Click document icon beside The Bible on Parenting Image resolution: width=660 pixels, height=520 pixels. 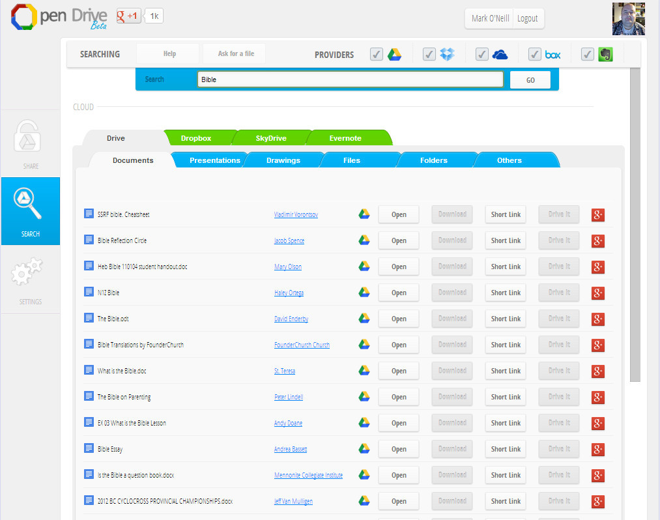[x=89, y=396]
